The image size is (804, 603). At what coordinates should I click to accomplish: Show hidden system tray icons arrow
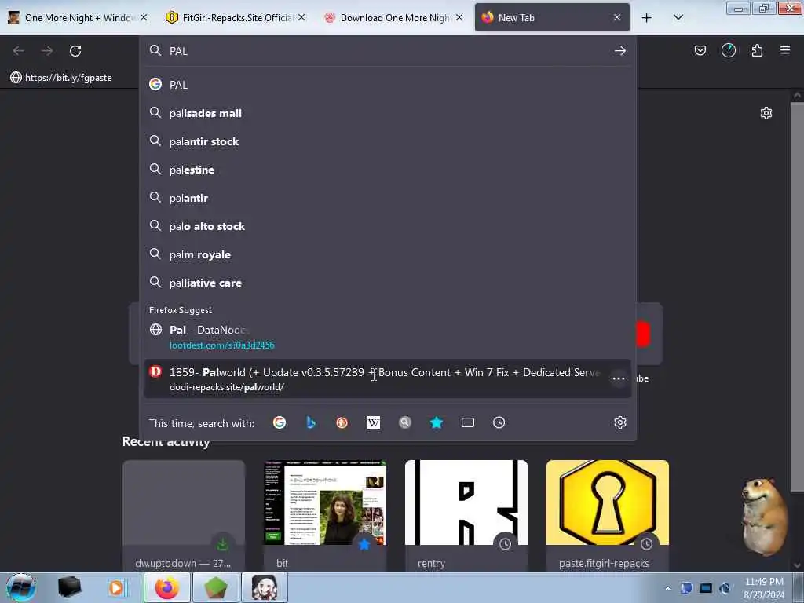(667, 589)
